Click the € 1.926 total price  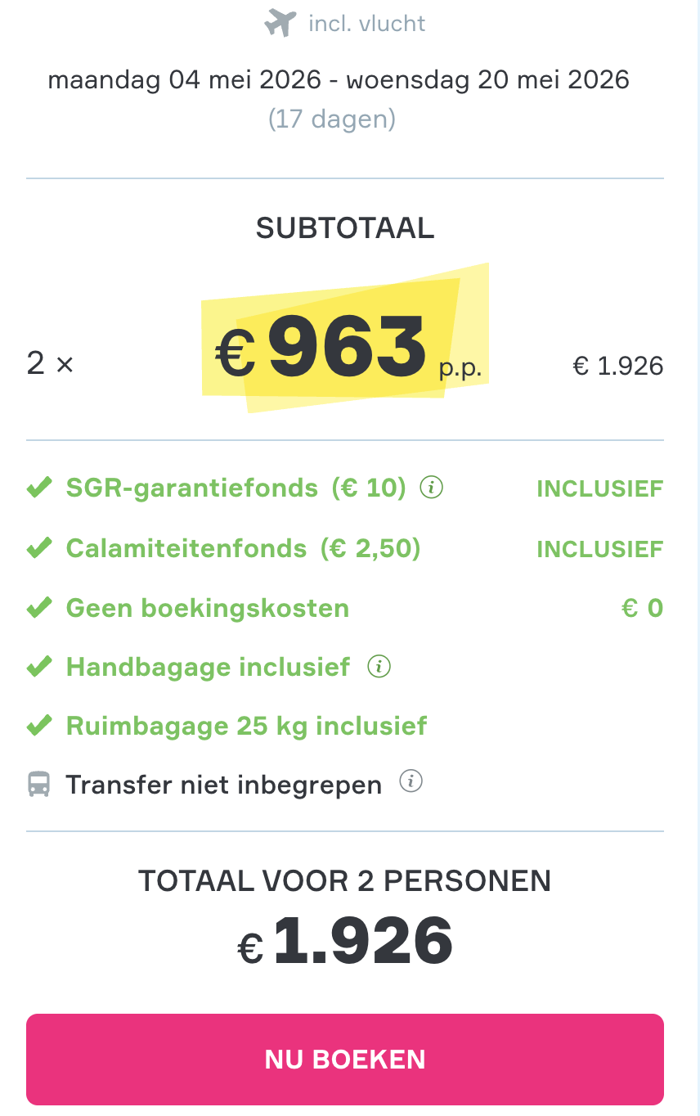[x=345, y=940]
